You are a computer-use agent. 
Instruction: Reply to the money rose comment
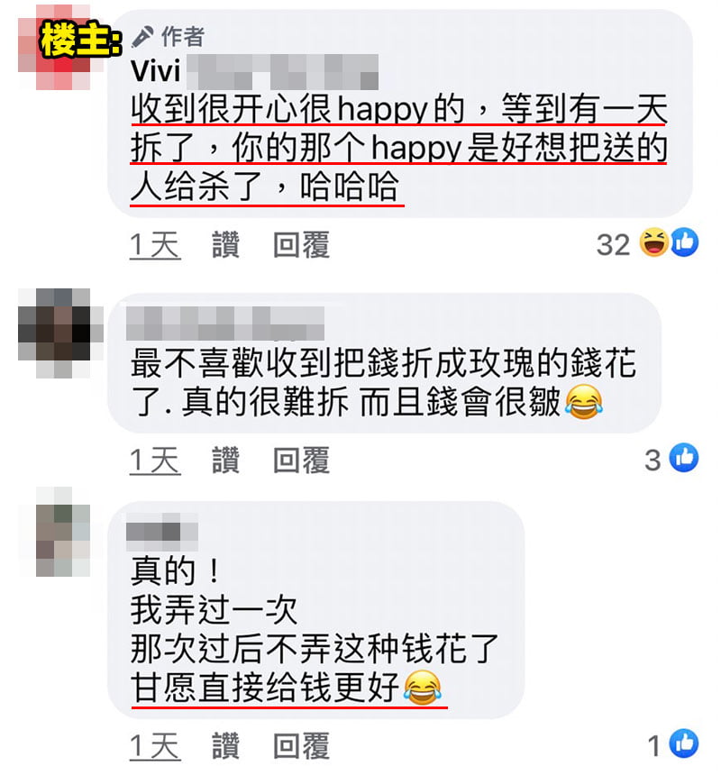pos(301,460)
